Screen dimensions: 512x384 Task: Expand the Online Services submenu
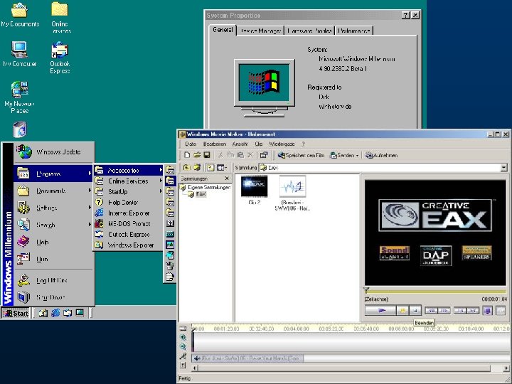(128, 181)
